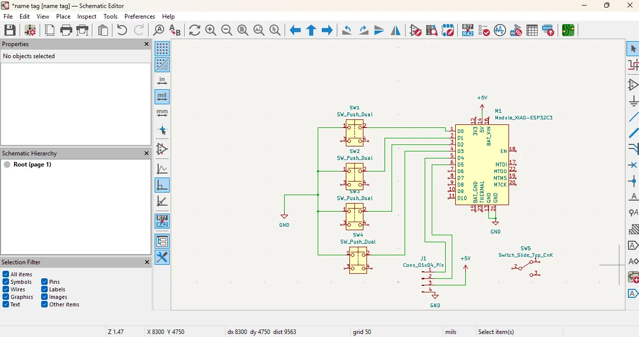The height and width of the screenshot is (337, 639).
Task: Click the Undo arrow in toolbar
Action: 122,30
